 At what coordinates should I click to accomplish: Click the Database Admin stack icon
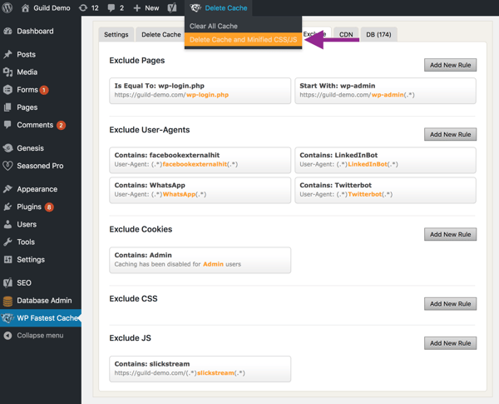click(7, 301)
